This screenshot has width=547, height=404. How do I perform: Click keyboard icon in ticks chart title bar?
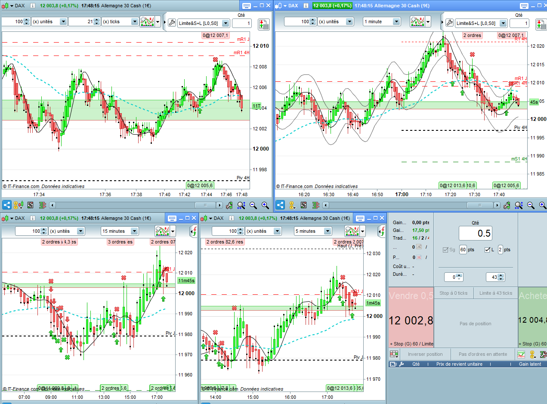(x=247, y=6)
